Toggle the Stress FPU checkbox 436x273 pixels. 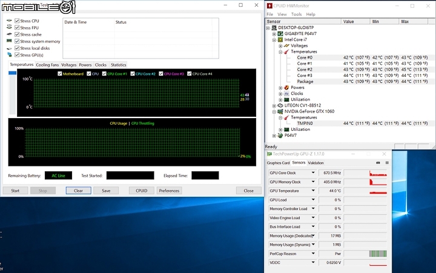click(x=17, y=27)
